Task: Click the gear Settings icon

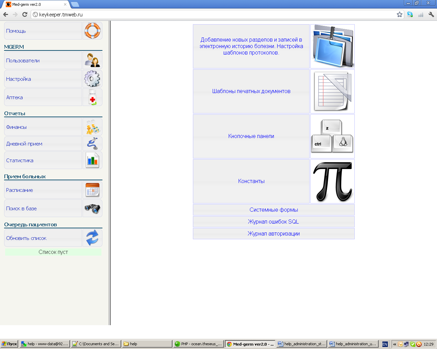Action: pos(92,79)
